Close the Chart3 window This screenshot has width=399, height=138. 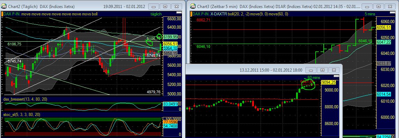click(390, 6)
